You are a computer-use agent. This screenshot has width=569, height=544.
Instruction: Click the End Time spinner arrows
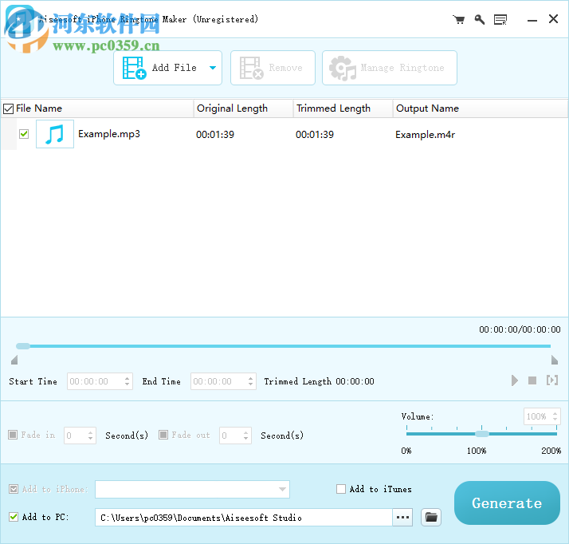pos(250,381)
